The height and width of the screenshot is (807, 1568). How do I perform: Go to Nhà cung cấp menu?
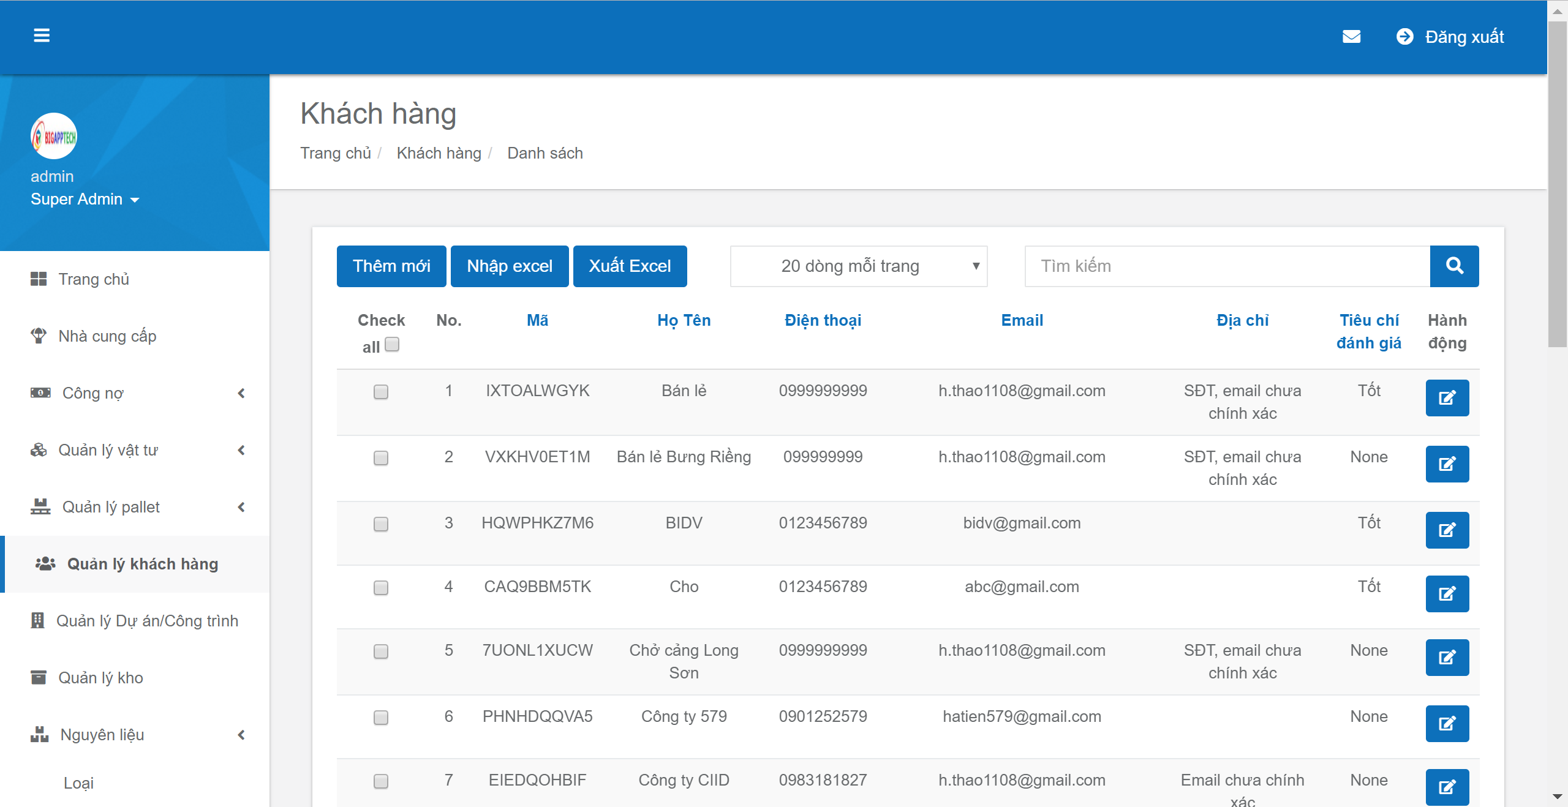point(107,336)
